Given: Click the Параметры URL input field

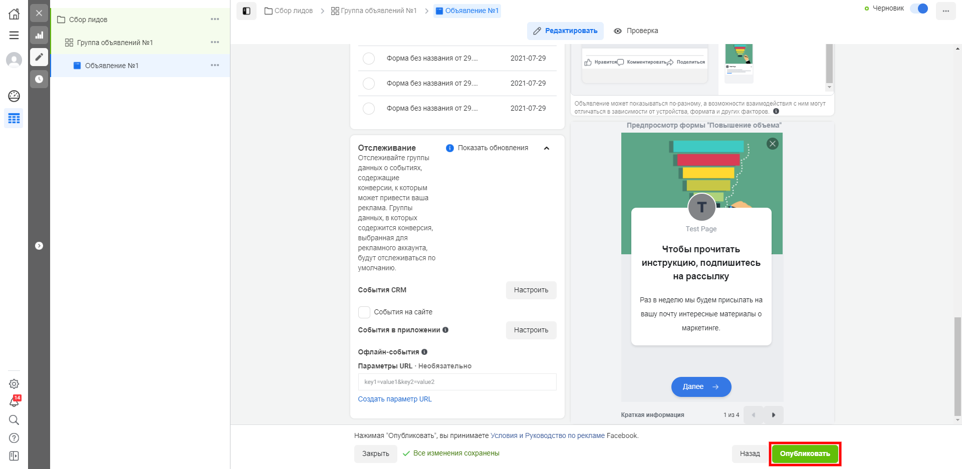Looking at the screenshot, I should pyautogui.click(x=457, y=382).
